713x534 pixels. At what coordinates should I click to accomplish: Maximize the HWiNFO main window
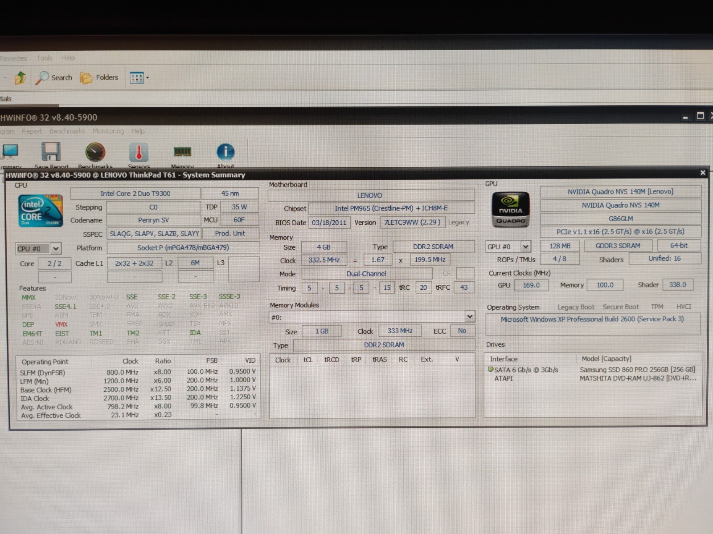click(x=701, y=116)
